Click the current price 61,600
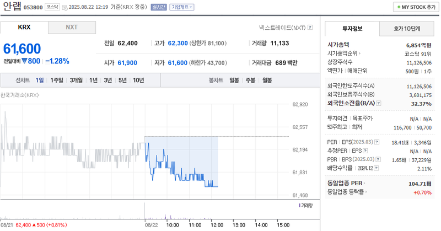441x231 pixels. coord(22,49)
